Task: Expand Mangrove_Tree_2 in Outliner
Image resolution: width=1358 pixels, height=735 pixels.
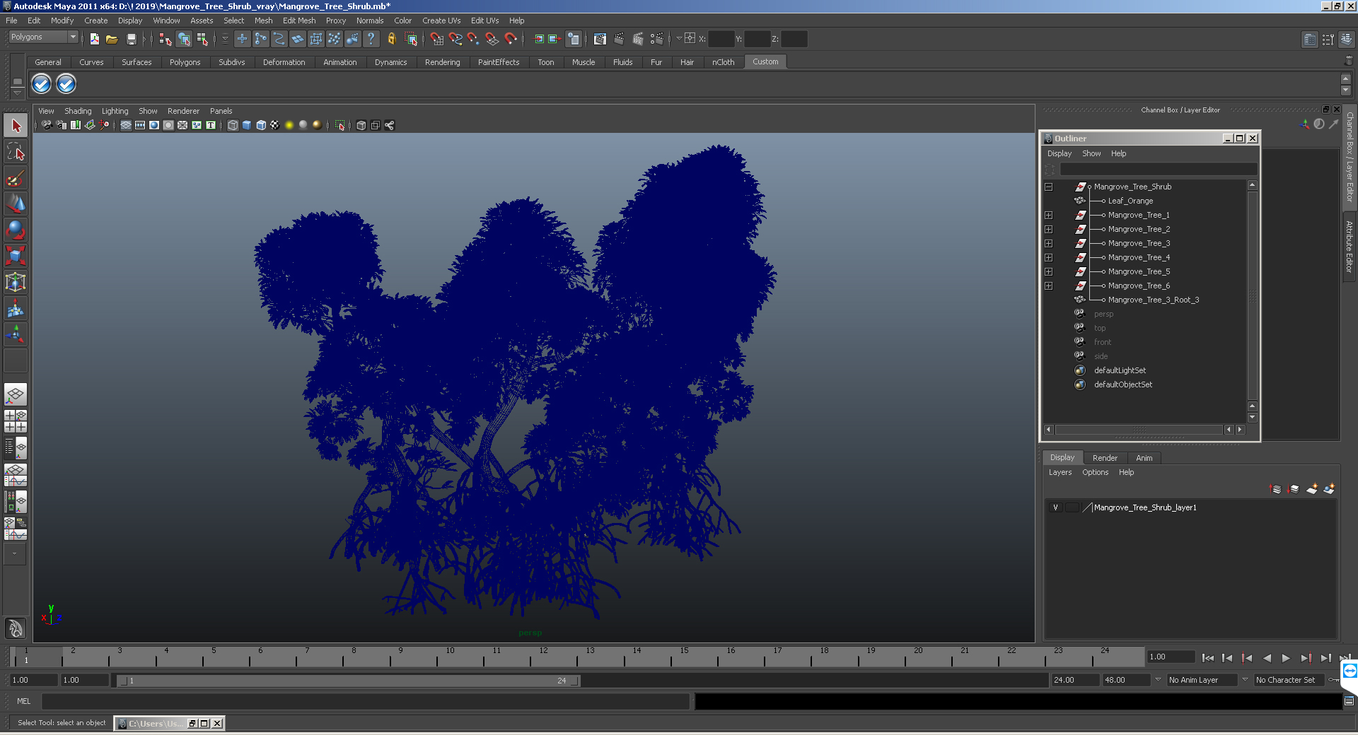Action: coord(1048,229)
